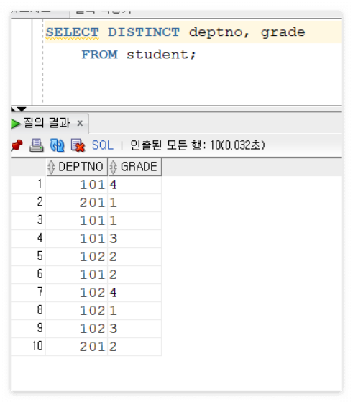Screen dimensions: 353x402
Task: Click the refresh icon in results toolbar
Action: [58, 145]
